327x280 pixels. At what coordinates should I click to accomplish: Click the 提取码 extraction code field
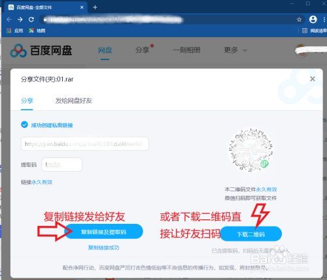pyautogui.click(x=62, y=164)
